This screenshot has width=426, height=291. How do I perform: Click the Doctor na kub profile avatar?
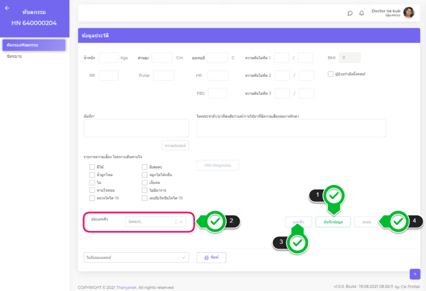coord(409,12)
